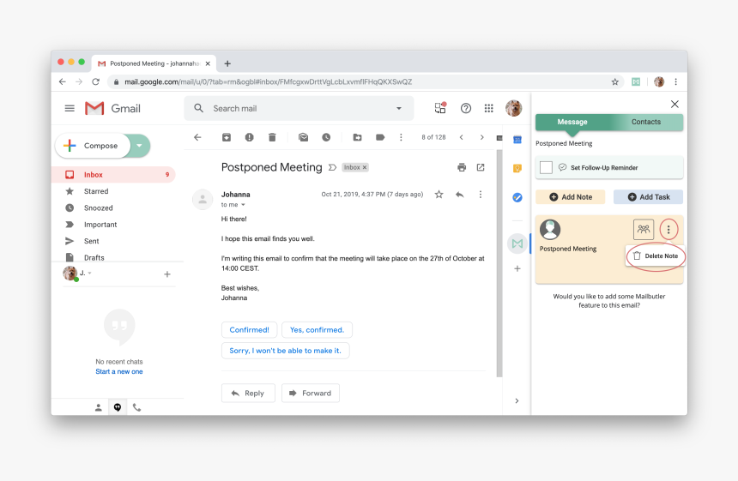The image size is (738, 481).
Task: Close the Mailbutler sidebar panel
Action: (x=674, y=104)
